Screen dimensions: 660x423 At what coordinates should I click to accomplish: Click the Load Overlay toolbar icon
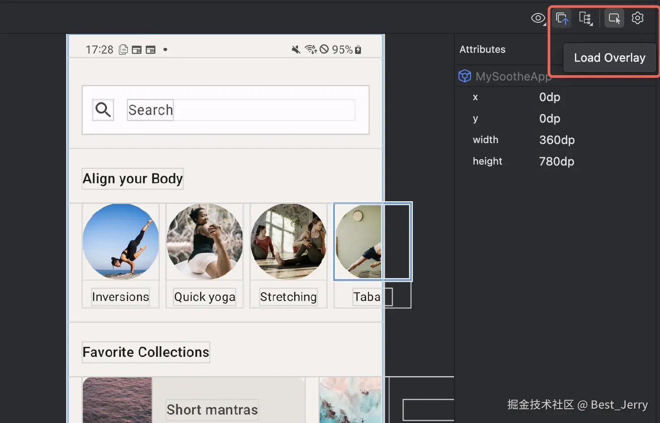click(x=562, y=18)
